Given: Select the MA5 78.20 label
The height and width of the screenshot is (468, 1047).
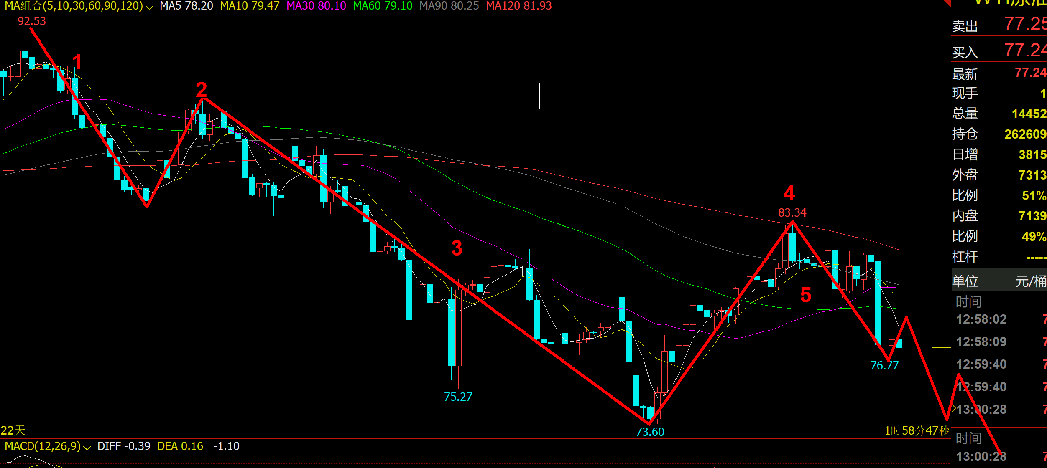Looking at the screenshot, I should pos(186,6).
